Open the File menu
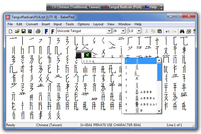 (x=10, y=24)
